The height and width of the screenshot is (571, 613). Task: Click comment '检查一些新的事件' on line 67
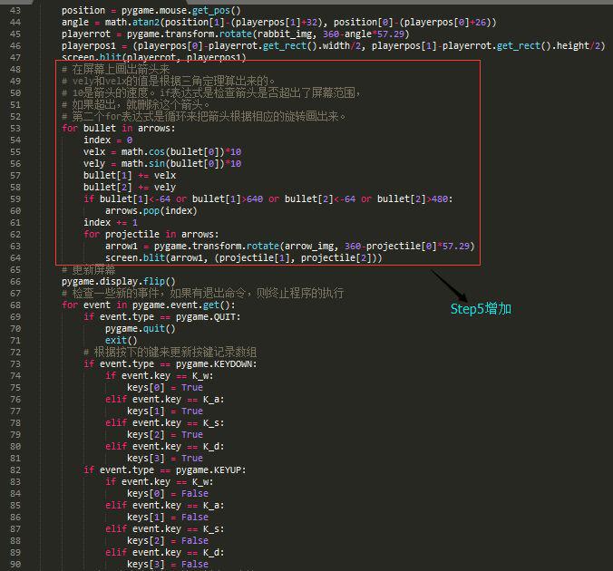202,293
